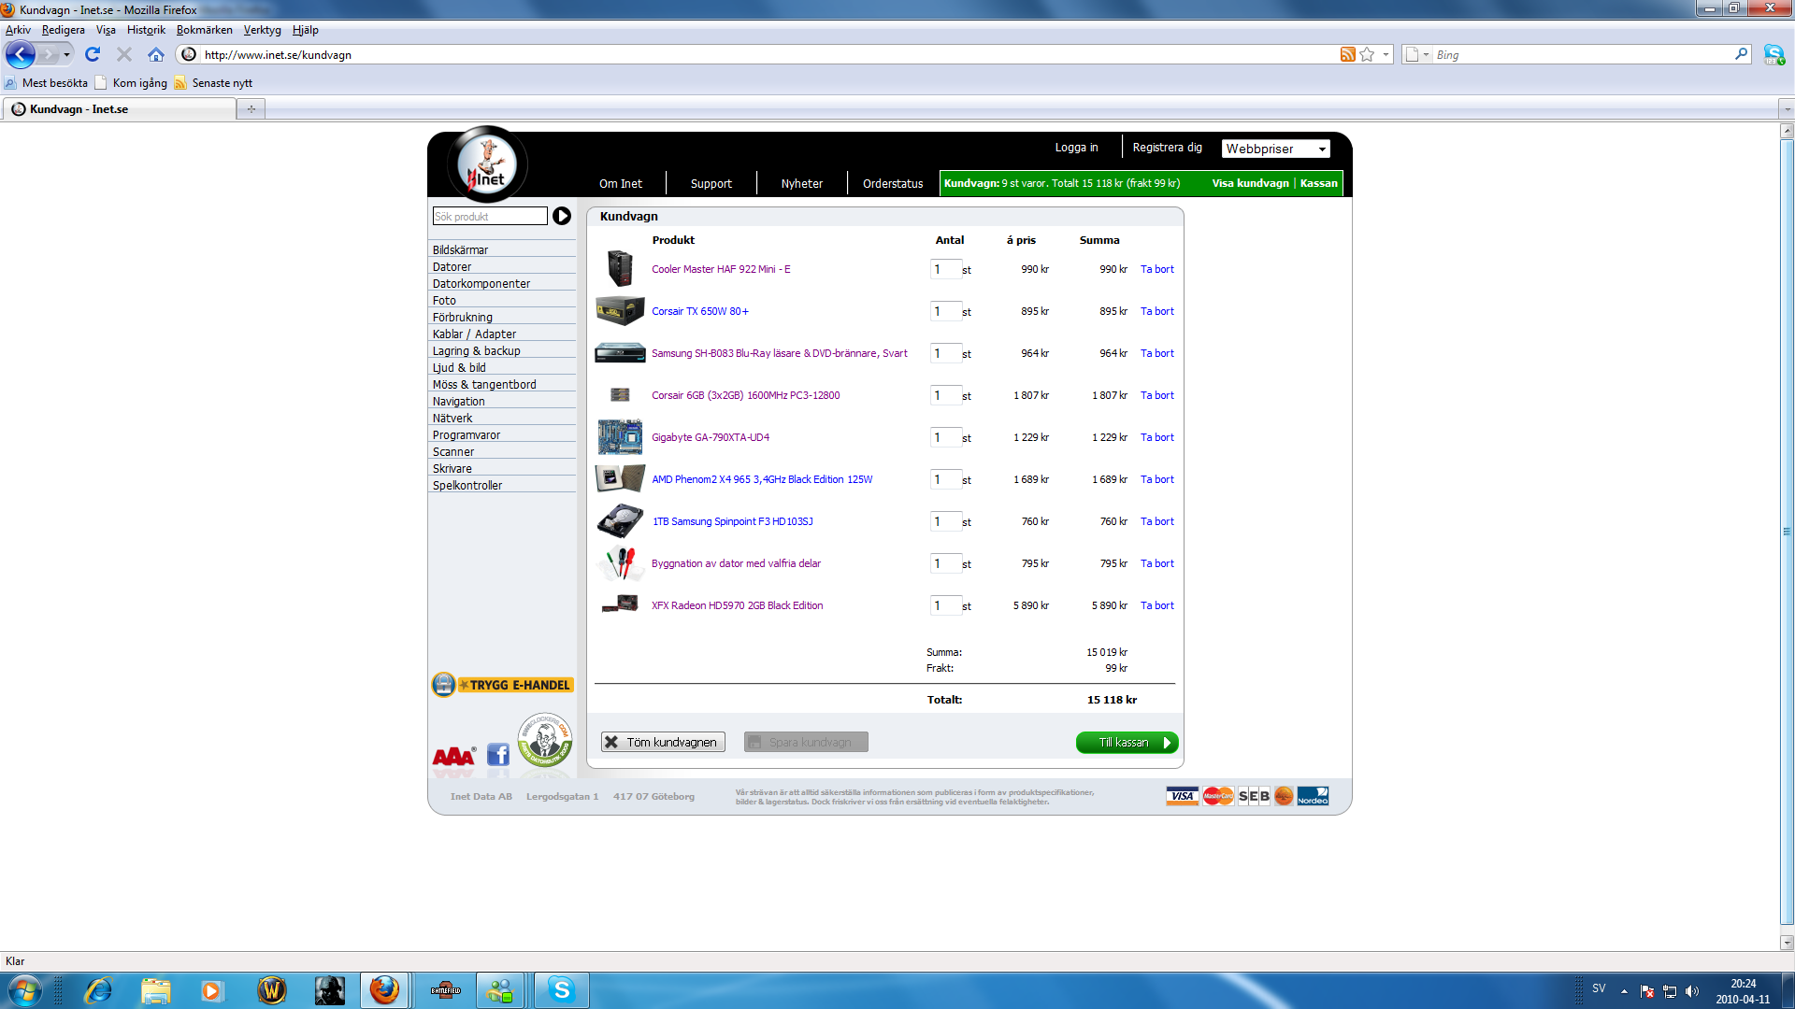Click quantity field for Cooler Master HAF 922

click(x=945, y=269)
